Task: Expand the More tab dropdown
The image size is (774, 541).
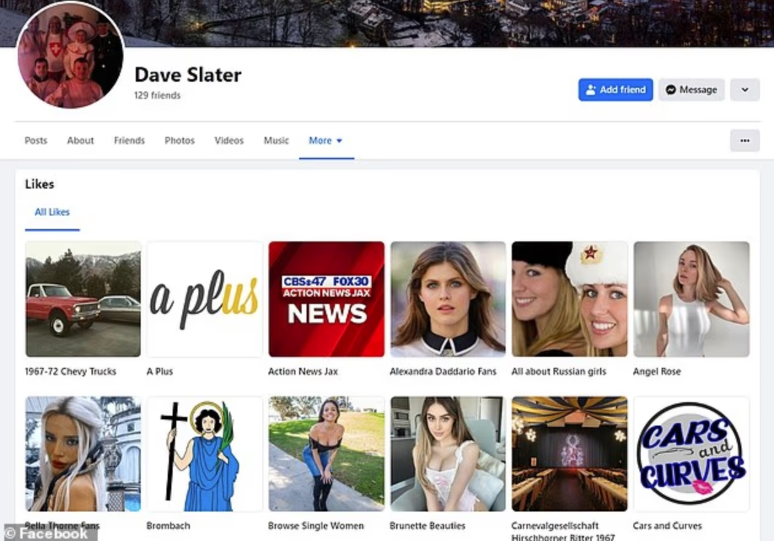Action: 326,141
